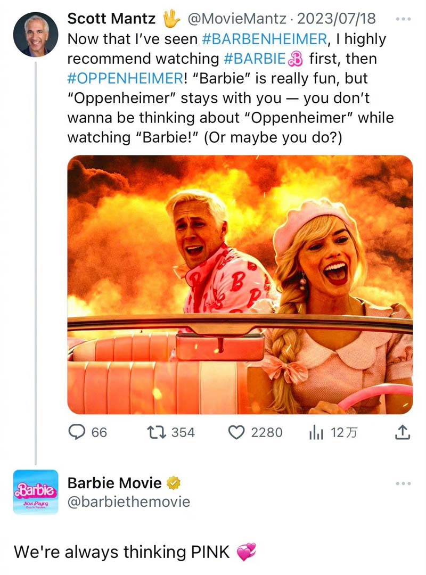Select the Barbie Movie display name
Image resolution: width=426 pixels, height=575 pixels.
click(x=114, y=483)
